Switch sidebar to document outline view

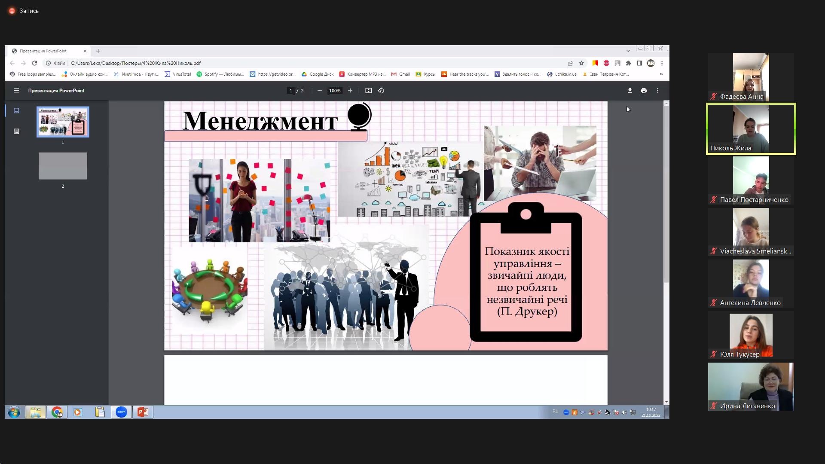click(x=16, y=131)
